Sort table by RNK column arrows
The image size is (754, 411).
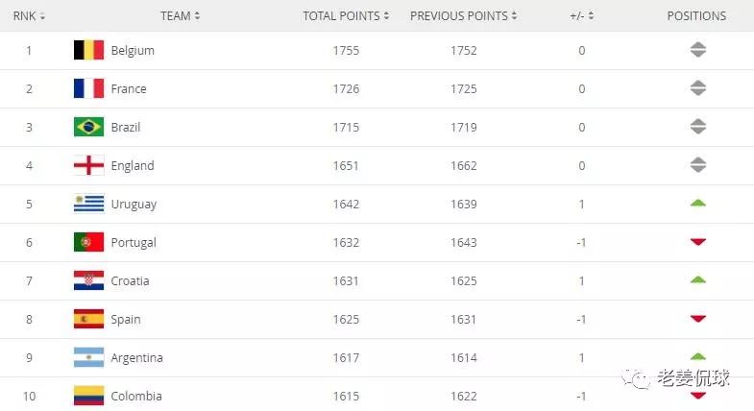[x=42, y=16]
